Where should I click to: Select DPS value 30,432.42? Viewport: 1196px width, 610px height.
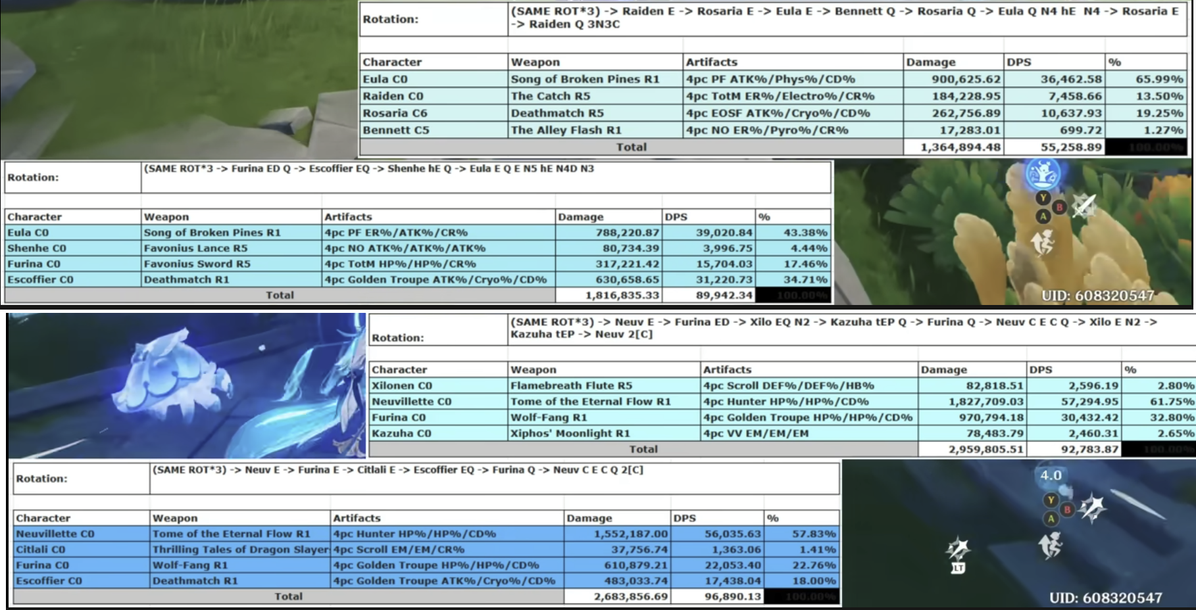[x=1074, y=417]
